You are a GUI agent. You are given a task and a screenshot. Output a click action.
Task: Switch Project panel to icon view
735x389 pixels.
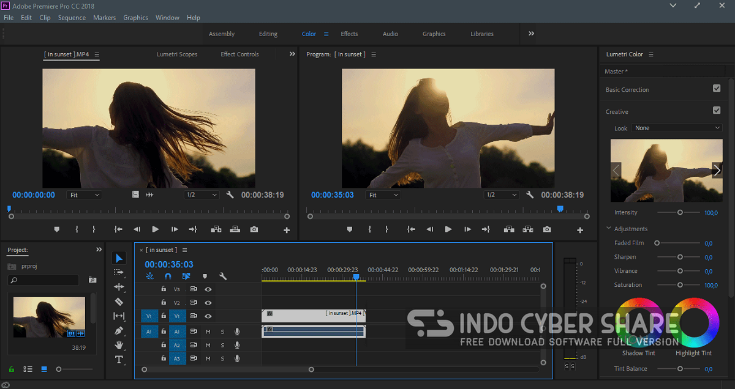pyautogui.click(x=44, y=369)
